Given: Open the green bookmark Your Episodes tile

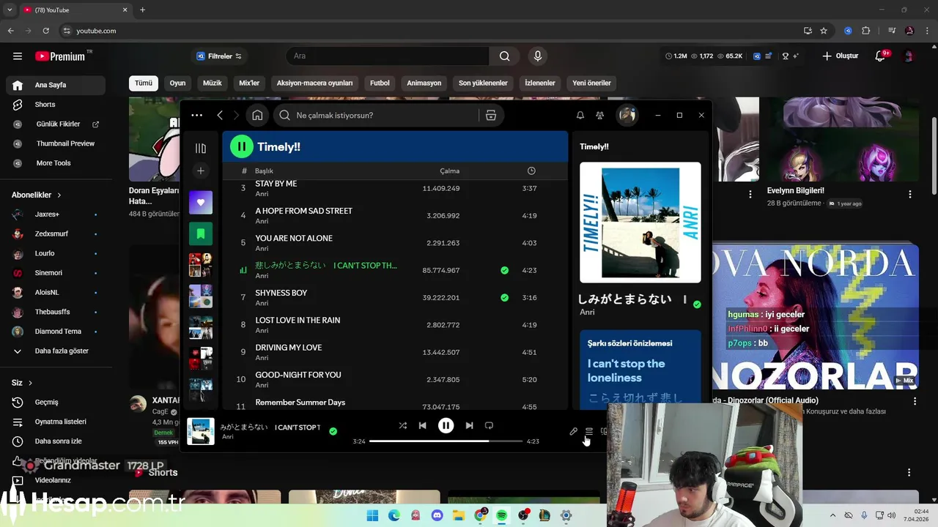Looking at the screenshot, I should [201, 233].
